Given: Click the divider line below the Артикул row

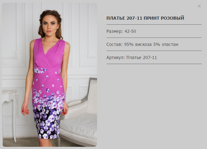Looking at the screenshot, I should [154, 64].
